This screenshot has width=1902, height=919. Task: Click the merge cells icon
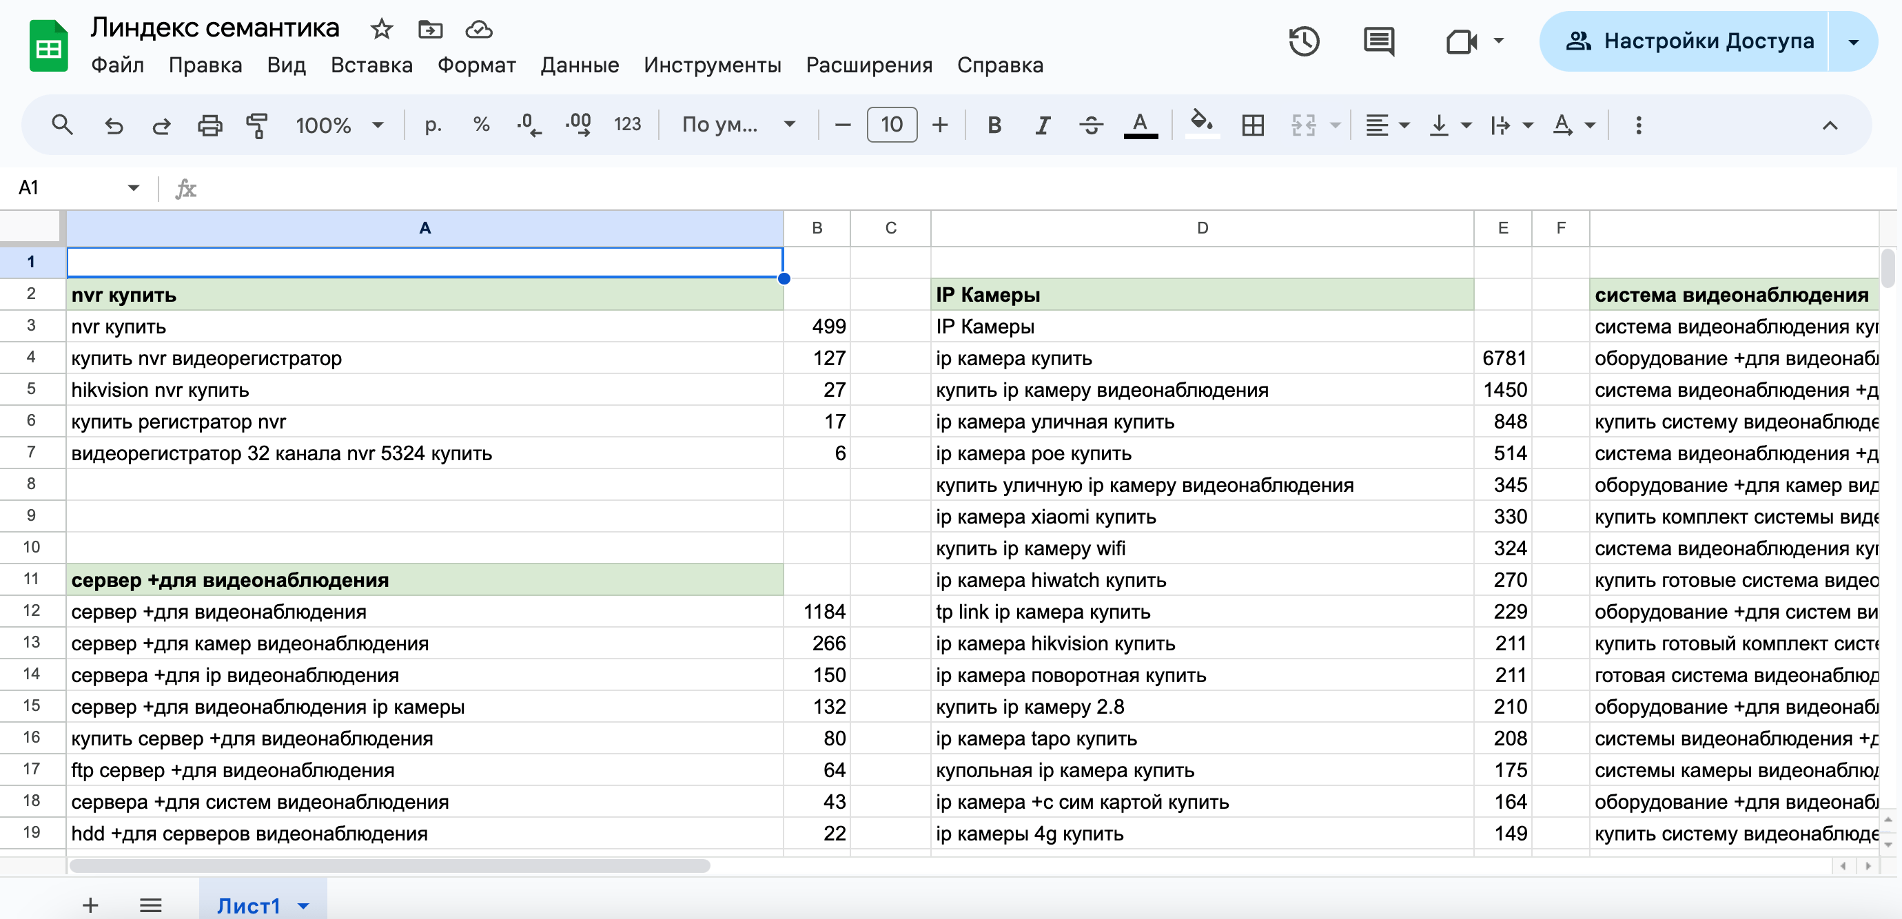click(x=1303, y=125)
